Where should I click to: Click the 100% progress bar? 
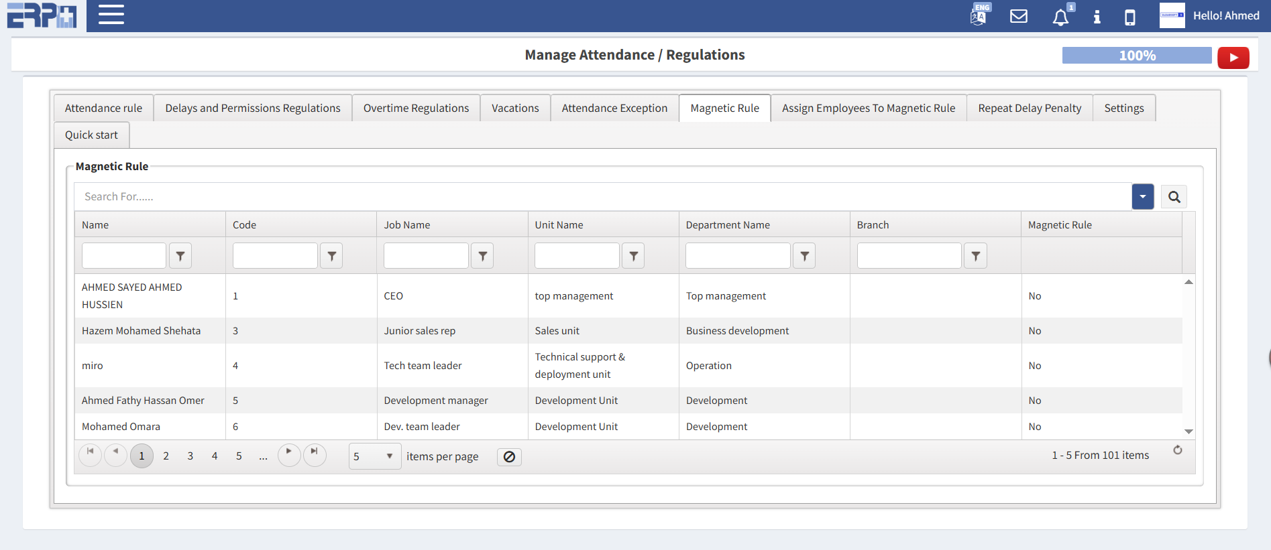click(1136, 56)
